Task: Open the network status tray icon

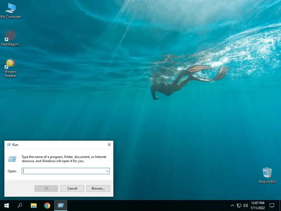Action: click(239, 206)
